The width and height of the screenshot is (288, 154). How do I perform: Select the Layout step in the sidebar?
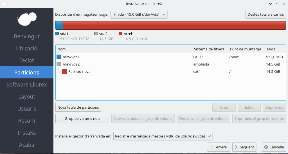tap(27, 97)
